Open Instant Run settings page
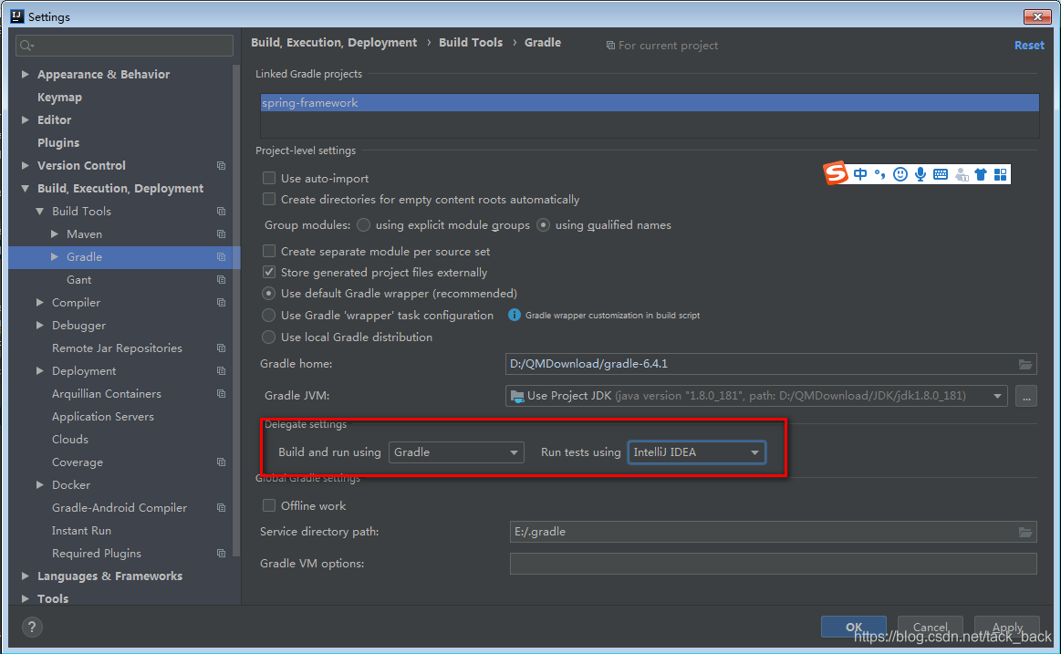 pos(82,531)
